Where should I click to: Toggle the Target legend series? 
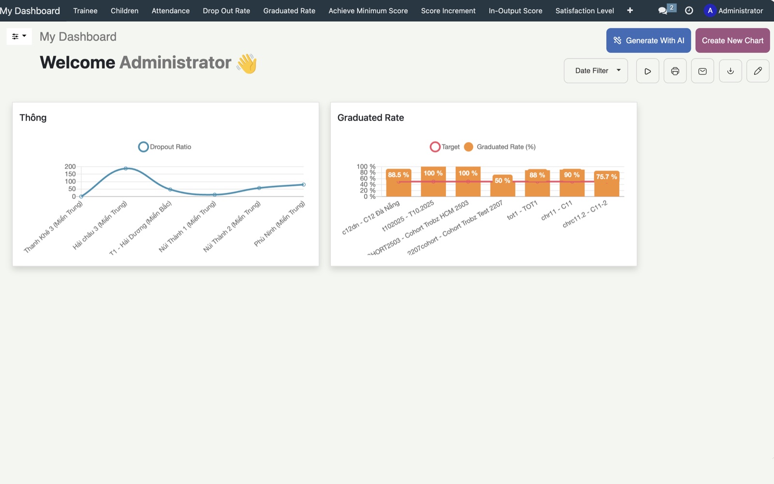[x=445, y=147]
